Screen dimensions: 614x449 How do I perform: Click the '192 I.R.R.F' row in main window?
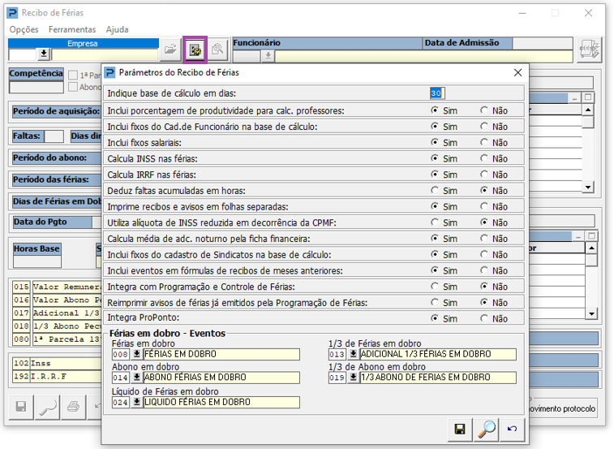point(57,377)
